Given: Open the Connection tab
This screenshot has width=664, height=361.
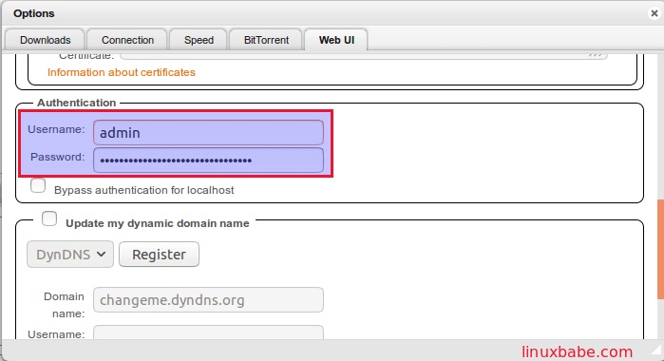Looking at the screenshot, I should pyautogui.click(x=127, y=40).
